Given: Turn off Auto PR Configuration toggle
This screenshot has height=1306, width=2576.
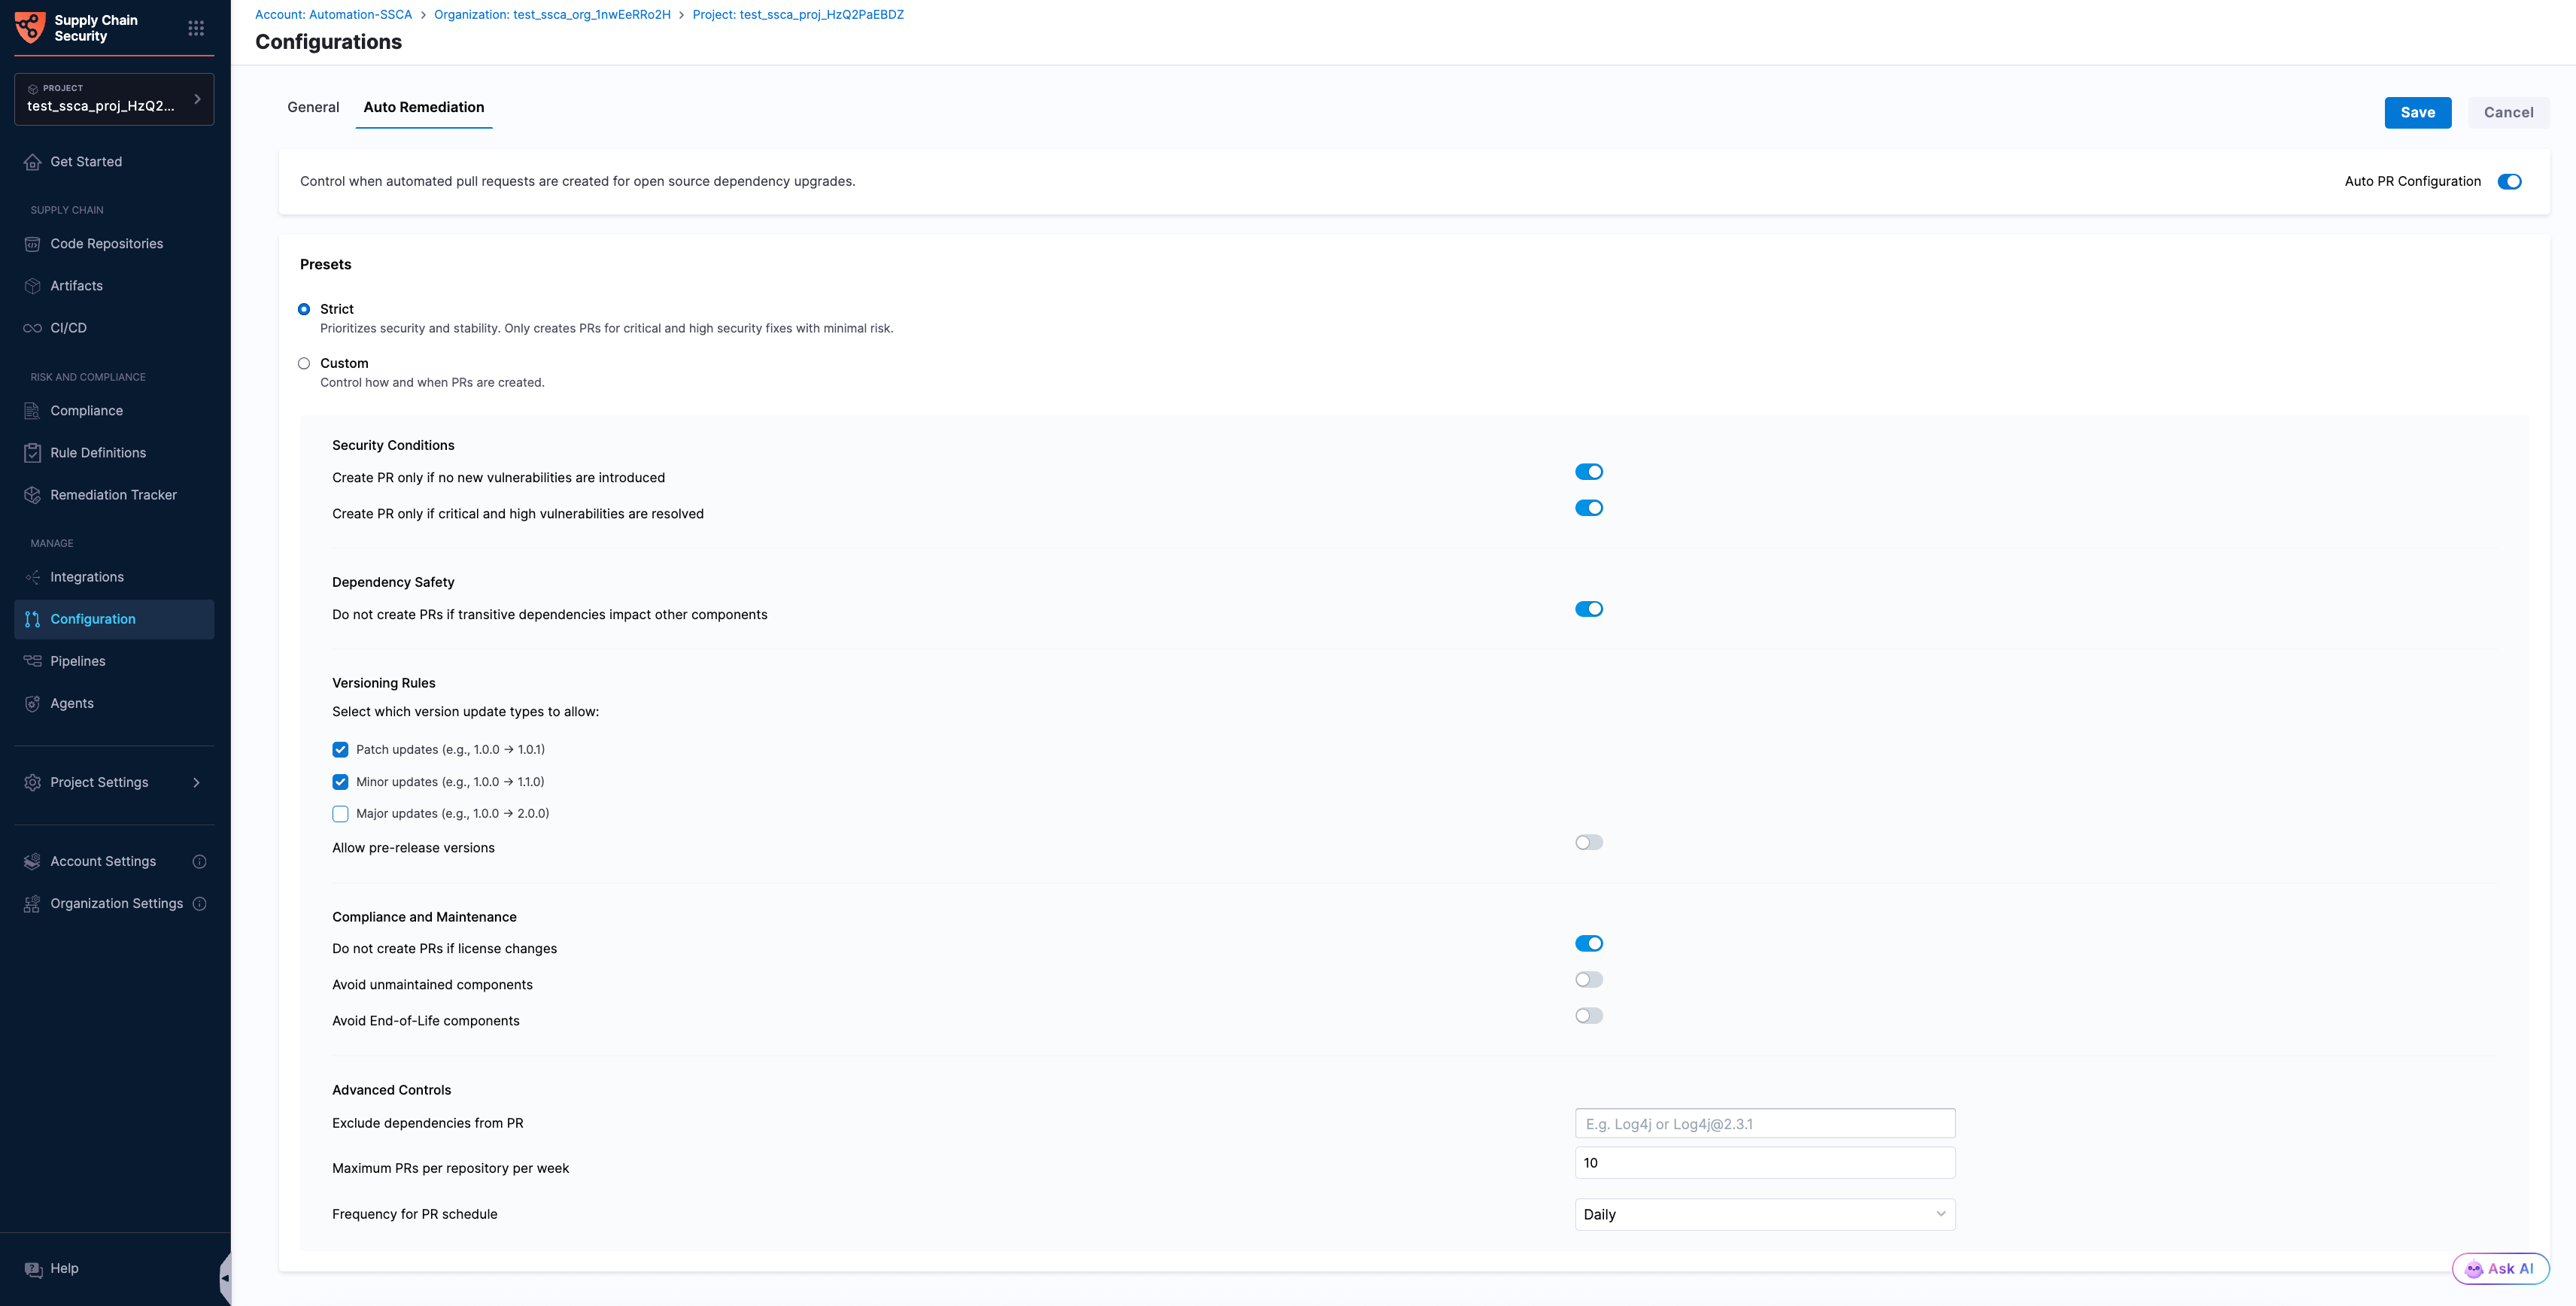Looking at the screenshot, I should pyautogui.click(x=2509, y=181).
